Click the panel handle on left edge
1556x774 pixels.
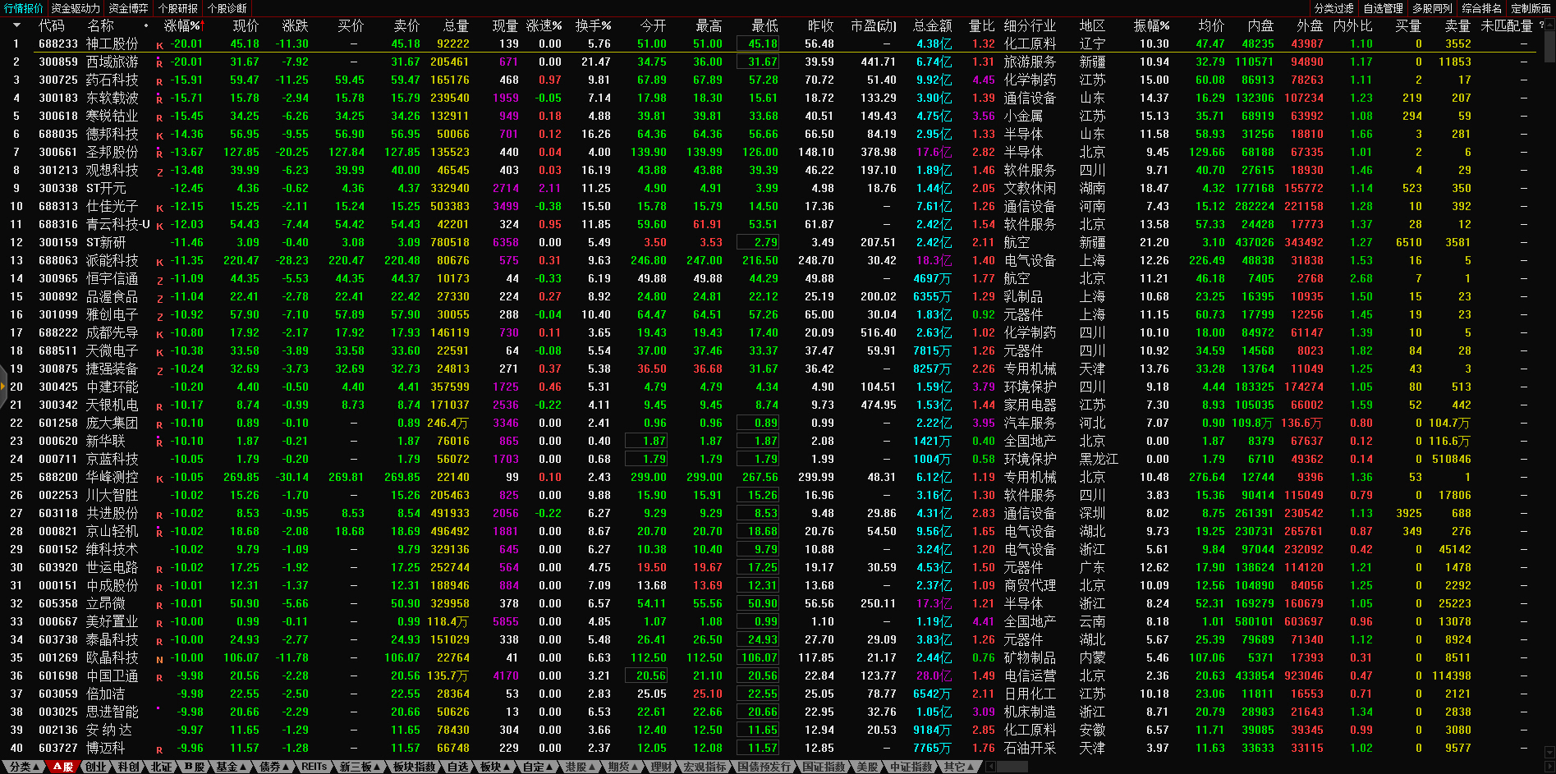pyautogui.click(x=2, y=392)
